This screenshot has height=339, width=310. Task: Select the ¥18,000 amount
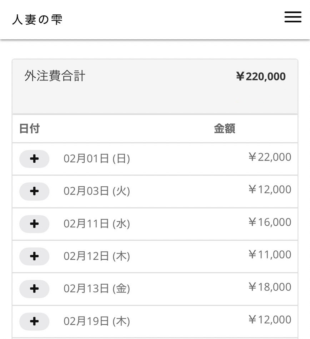pos(270,287)
